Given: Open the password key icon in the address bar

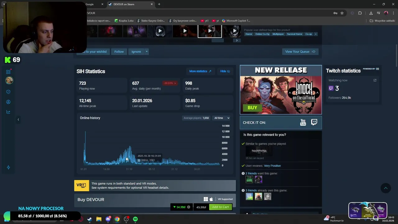Looking at the screenshot, I should point(335,13).
